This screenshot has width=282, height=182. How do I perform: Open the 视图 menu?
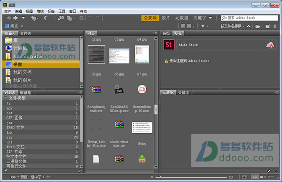click(29, 11)
